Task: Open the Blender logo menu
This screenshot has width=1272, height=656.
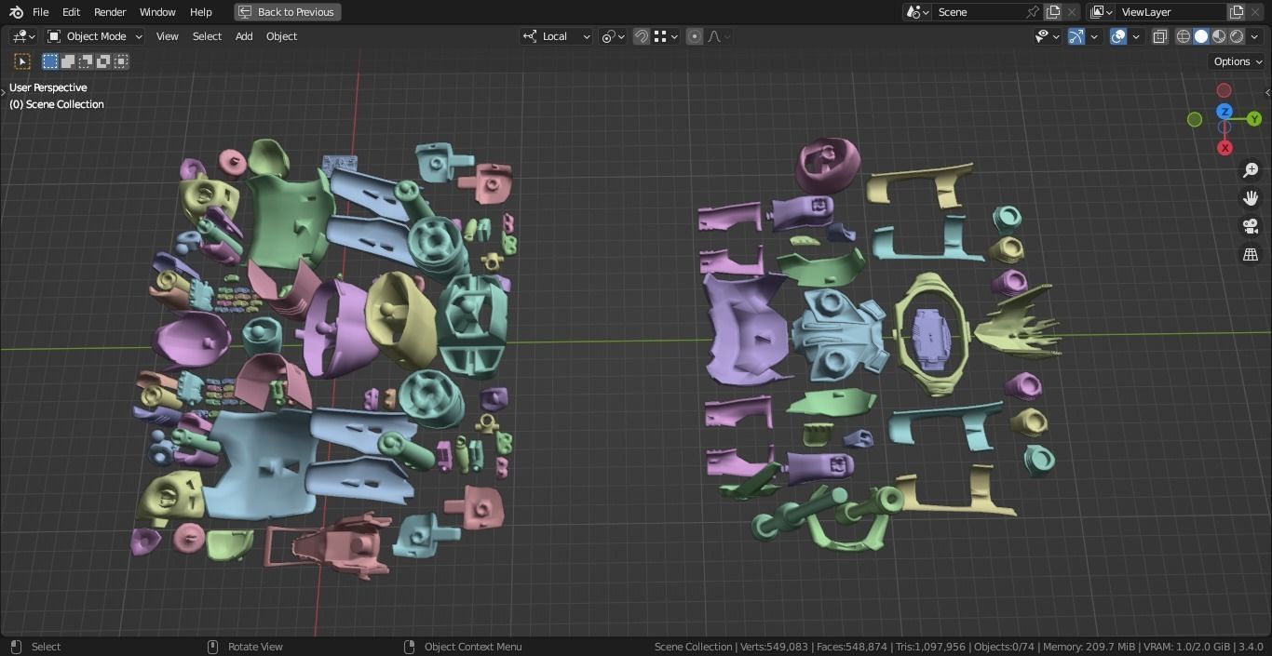Action: (16, 12)
